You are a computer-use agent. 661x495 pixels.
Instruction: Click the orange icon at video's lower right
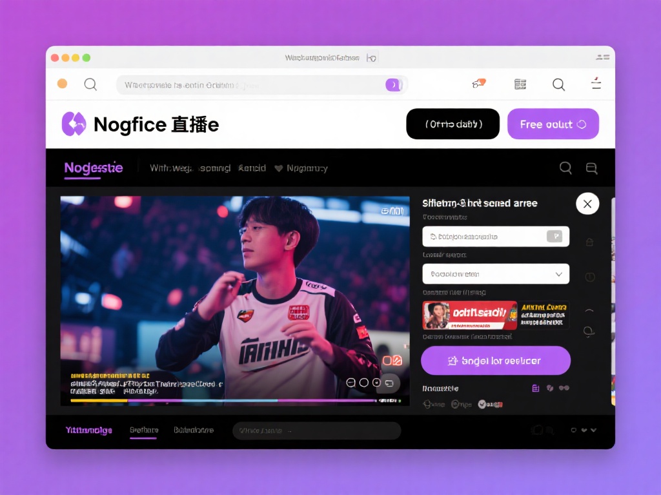coord(392,360)
